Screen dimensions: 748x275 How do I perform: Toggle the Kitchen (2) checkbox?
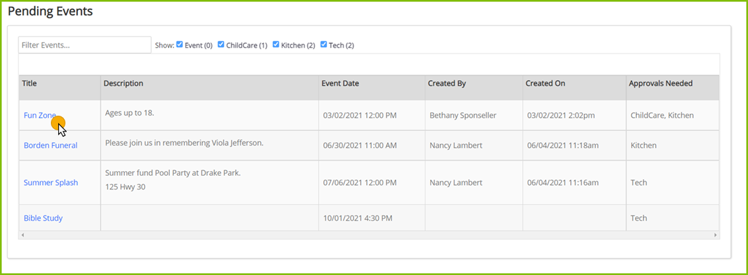(x=276, y=45)
